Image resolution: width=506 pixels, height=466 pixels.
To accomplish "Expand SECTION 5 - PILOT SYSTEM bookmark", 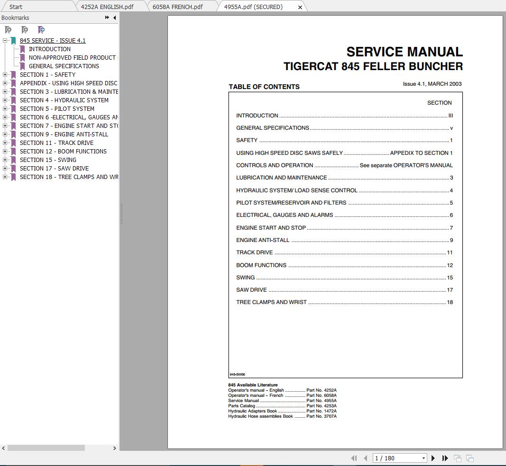I will (5, 109).
